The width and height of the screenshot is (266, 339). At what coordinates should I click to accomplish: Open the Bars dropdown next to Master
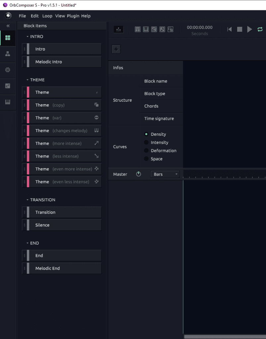pyautogui.click(x=165, y=174)
